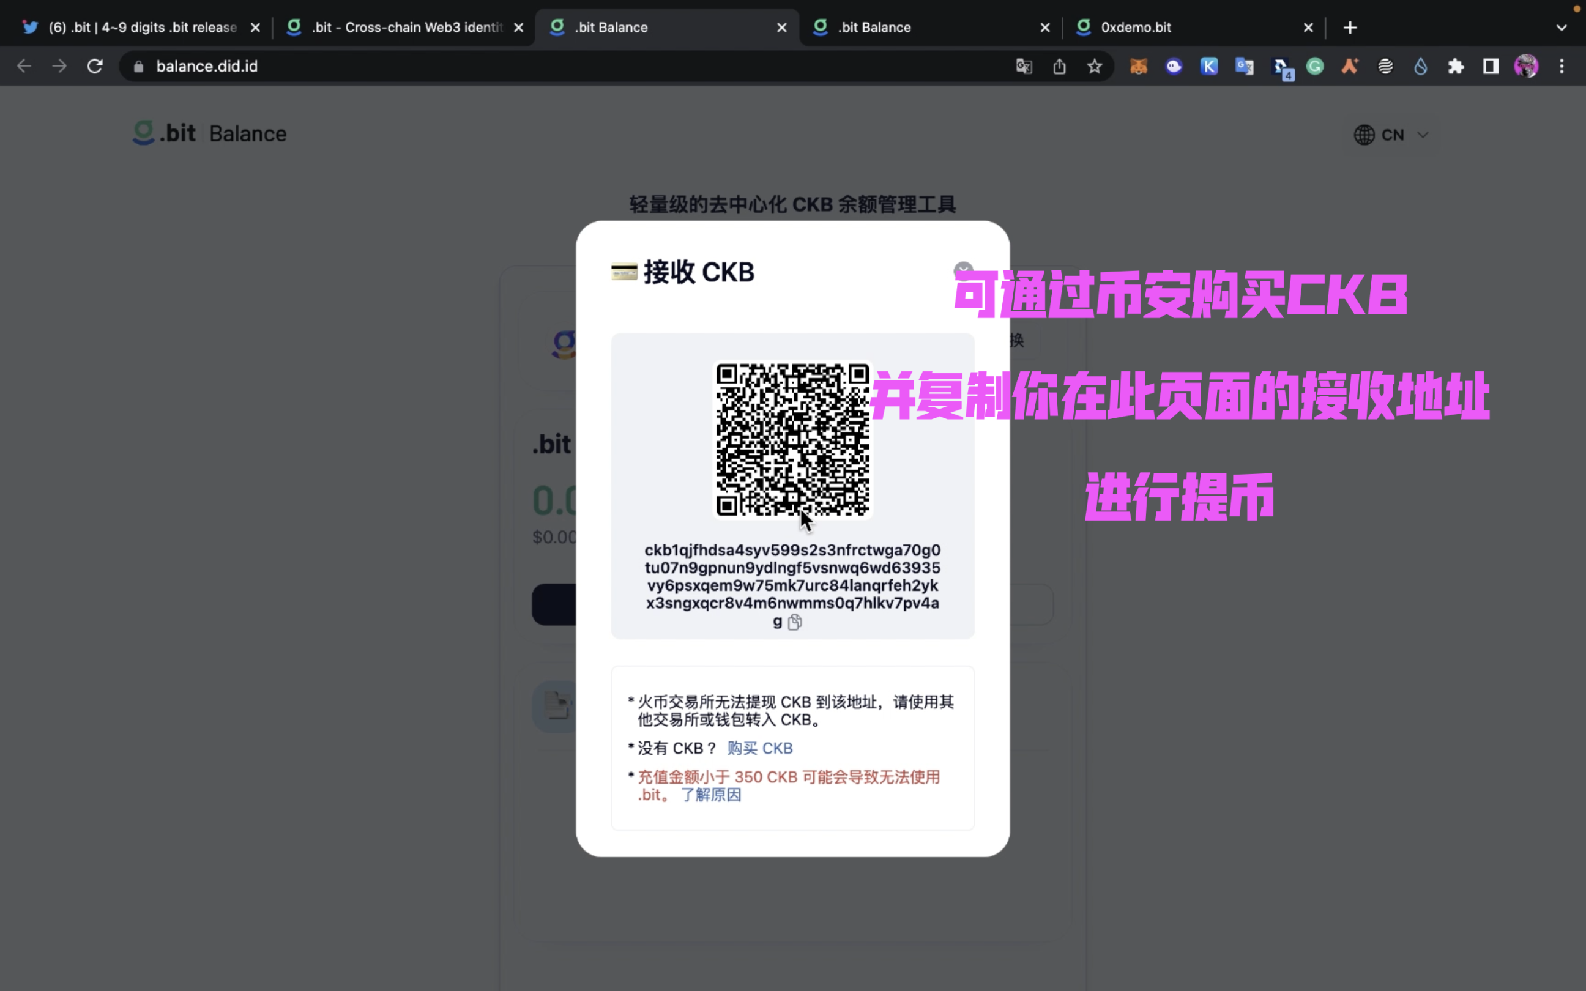
Task: Click the 火币交易所 notice text
Action: [795, 710]
